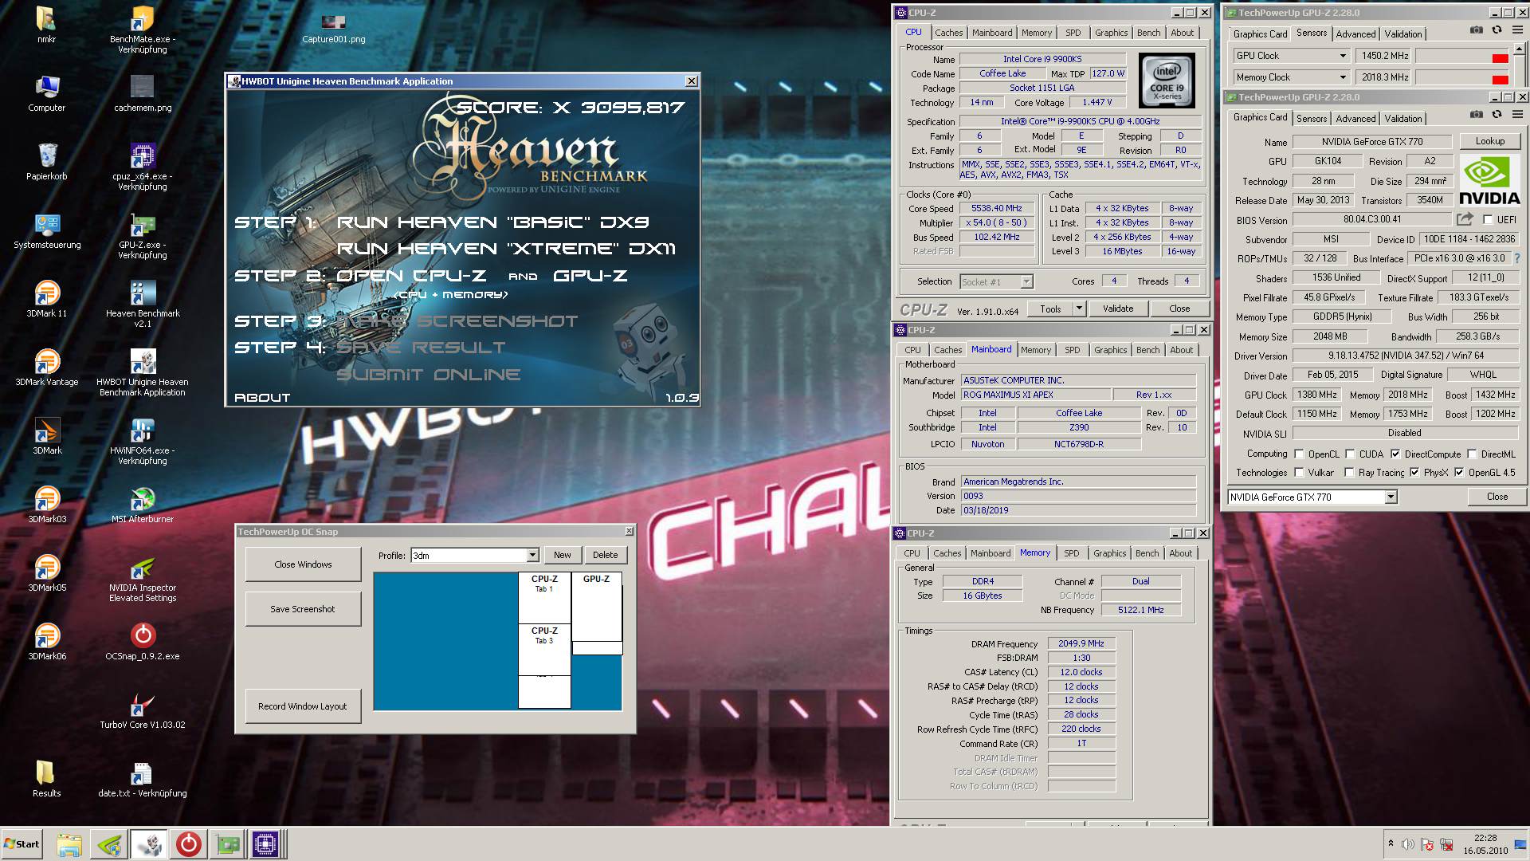The width and height of the screenshot is (1530, 861).
Task: Open cpuz_x64.exe shortcut on desktop
Action: pyautogui.click(x=143, y=167)
